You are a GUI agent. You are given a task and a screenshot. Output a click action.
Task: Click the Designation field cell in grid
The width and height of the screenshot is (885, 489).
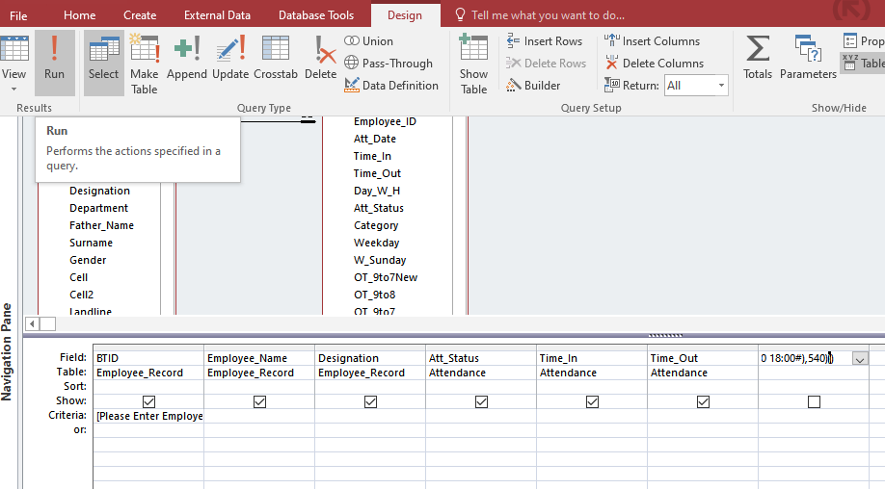[x=369, y=358]
